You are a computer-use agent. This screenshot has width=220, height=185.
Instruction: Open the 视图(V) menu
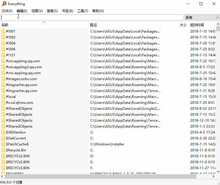pos(37,11)
